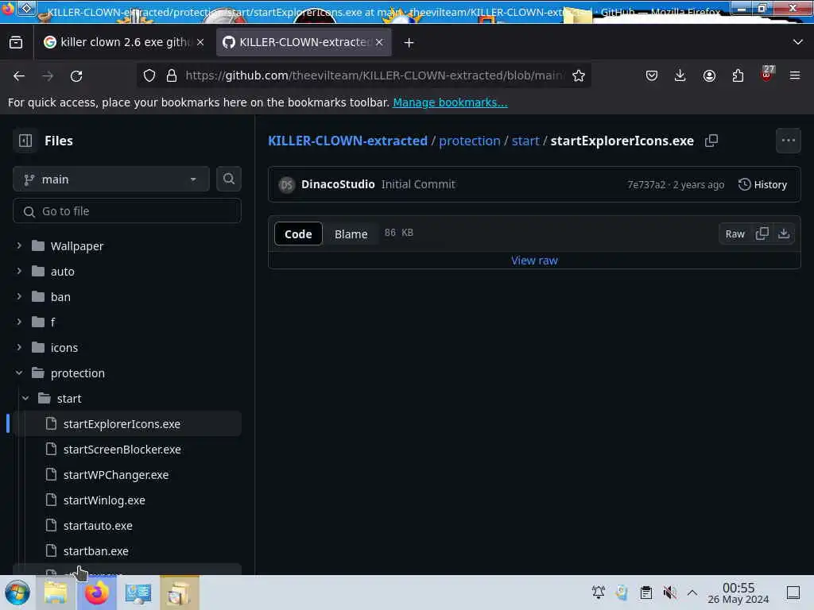Screen dimensions: 814x610
Task: Open startban.exe file
Action: (95, 551)
